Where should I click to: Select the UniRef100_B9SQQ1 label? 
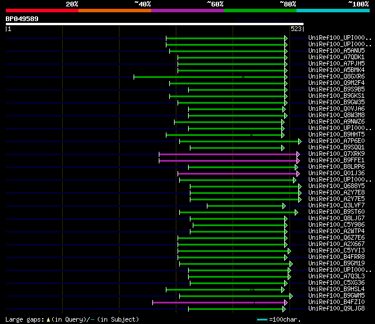click(336, 148)
